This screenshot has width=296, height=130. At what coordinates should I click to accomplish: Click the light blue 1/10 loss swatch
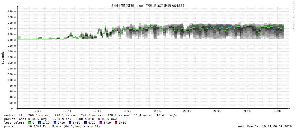coord(40,123)
